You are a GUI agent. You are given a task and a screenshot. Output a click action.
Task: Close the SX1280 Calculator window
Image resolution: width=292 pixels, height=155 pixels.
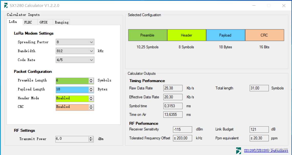click(x=284, y=6)
